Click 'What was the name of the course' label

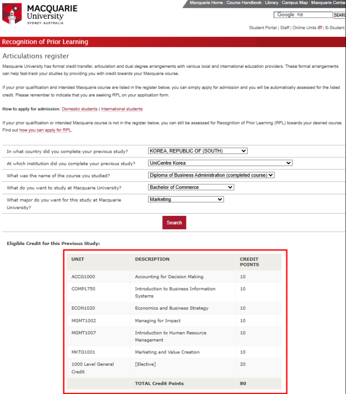click(58, 176)
